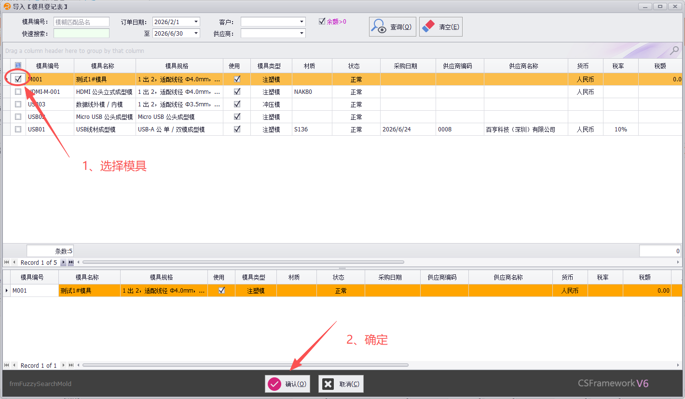This screenshot has height=399, width=685.
Task: Toggle 使用 checkbox in USB01 row
Action: point(237,129)
